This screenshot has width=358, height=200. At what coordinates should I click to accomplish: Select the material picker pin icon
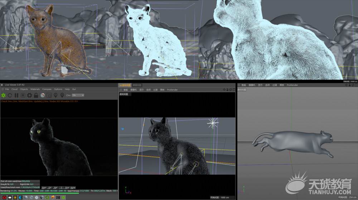click(62, 95)
